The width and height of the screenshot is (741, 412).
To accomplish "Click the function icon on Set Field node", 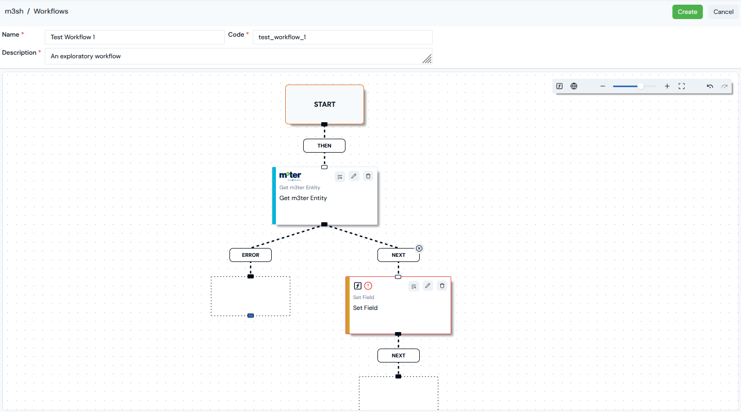I will point(357,286).
